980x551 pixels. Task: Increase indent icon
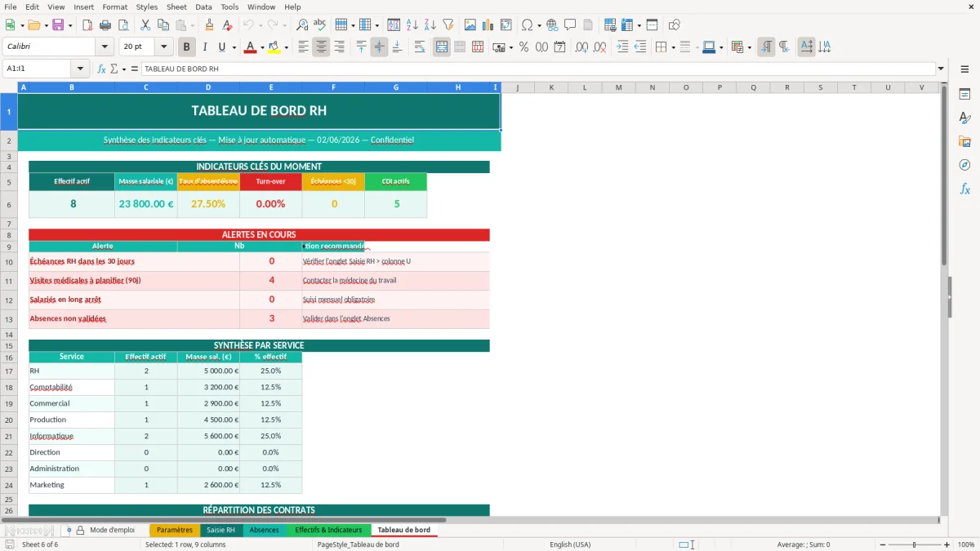622,47
